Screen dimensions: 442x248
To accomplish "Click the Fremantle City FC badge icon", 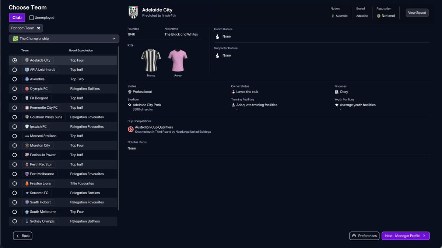I will 27,108.
